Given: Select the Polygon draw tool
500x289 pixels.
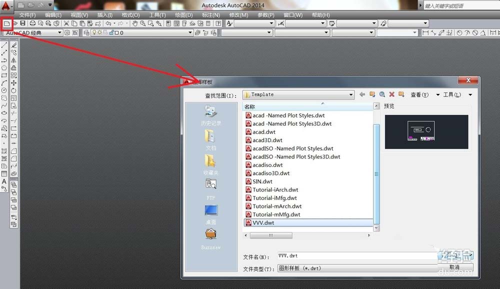Looking at the screenshot, I should coord(4,68).
